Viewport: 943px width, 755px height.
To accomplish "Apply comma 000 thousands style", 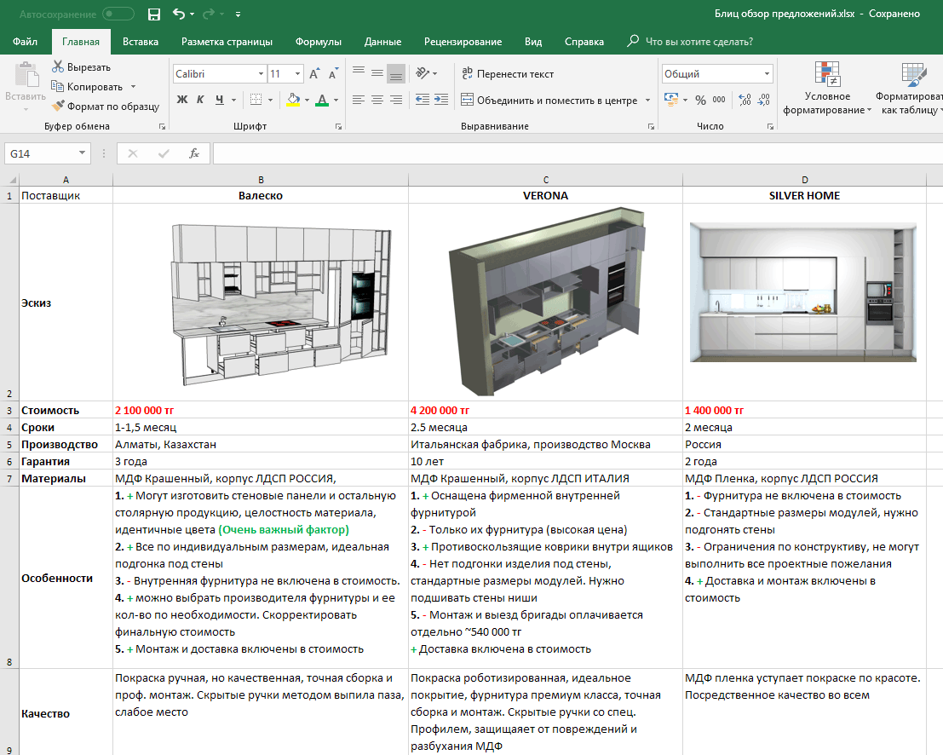I will tap(719, 100).
